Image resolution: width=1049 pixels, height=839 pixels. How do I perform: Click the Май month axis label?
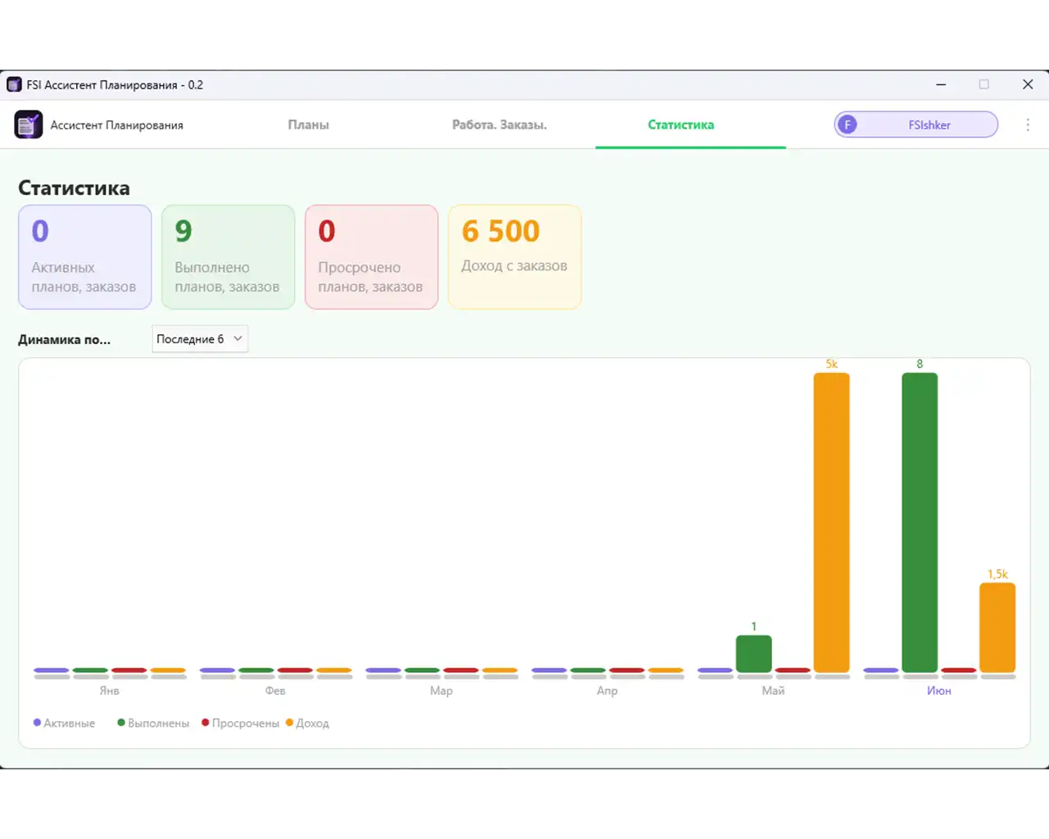773,691
